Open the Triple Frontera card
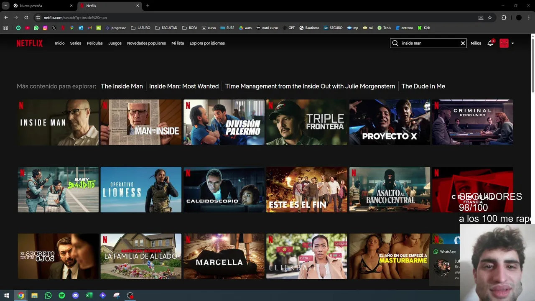Screen dimensions: 535x301 [307, 122]
